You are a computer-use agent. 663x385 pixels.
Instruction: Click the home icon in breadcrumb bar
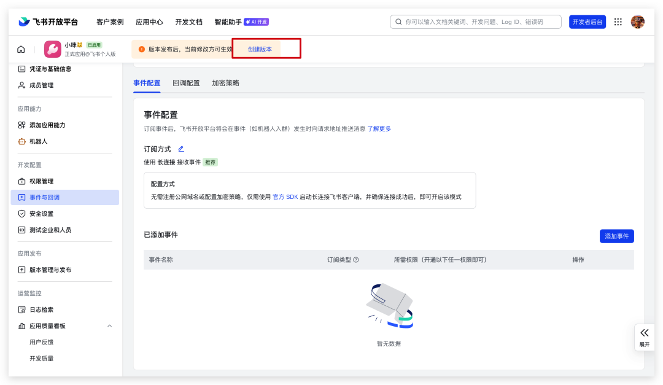(21, 49)
